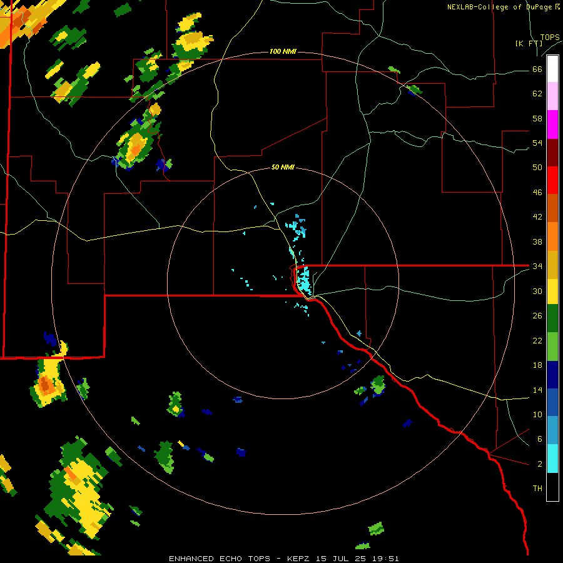
Task: Click the orange-core storm cell on southwest border
Action: (x=48, y=382)
